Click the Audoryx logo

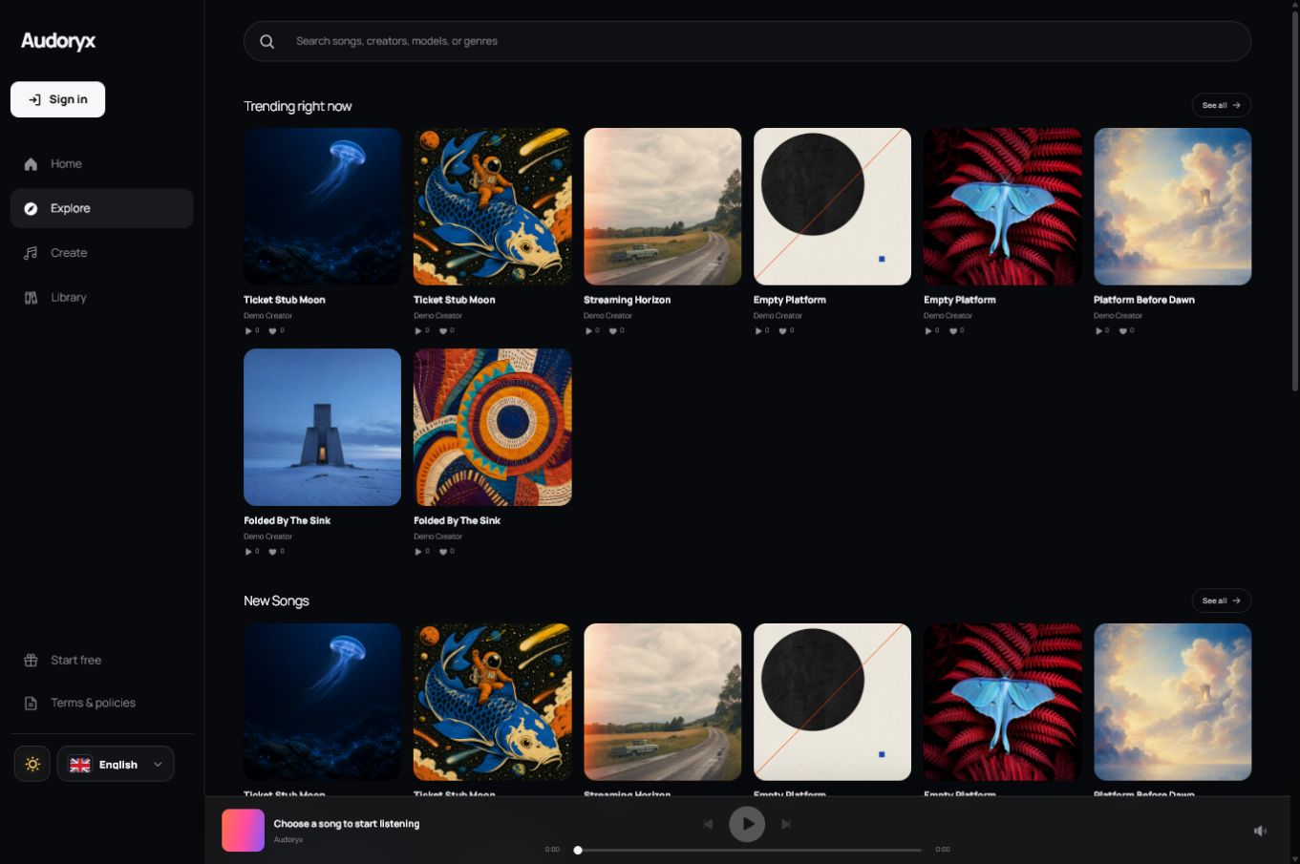coord(58,41)
